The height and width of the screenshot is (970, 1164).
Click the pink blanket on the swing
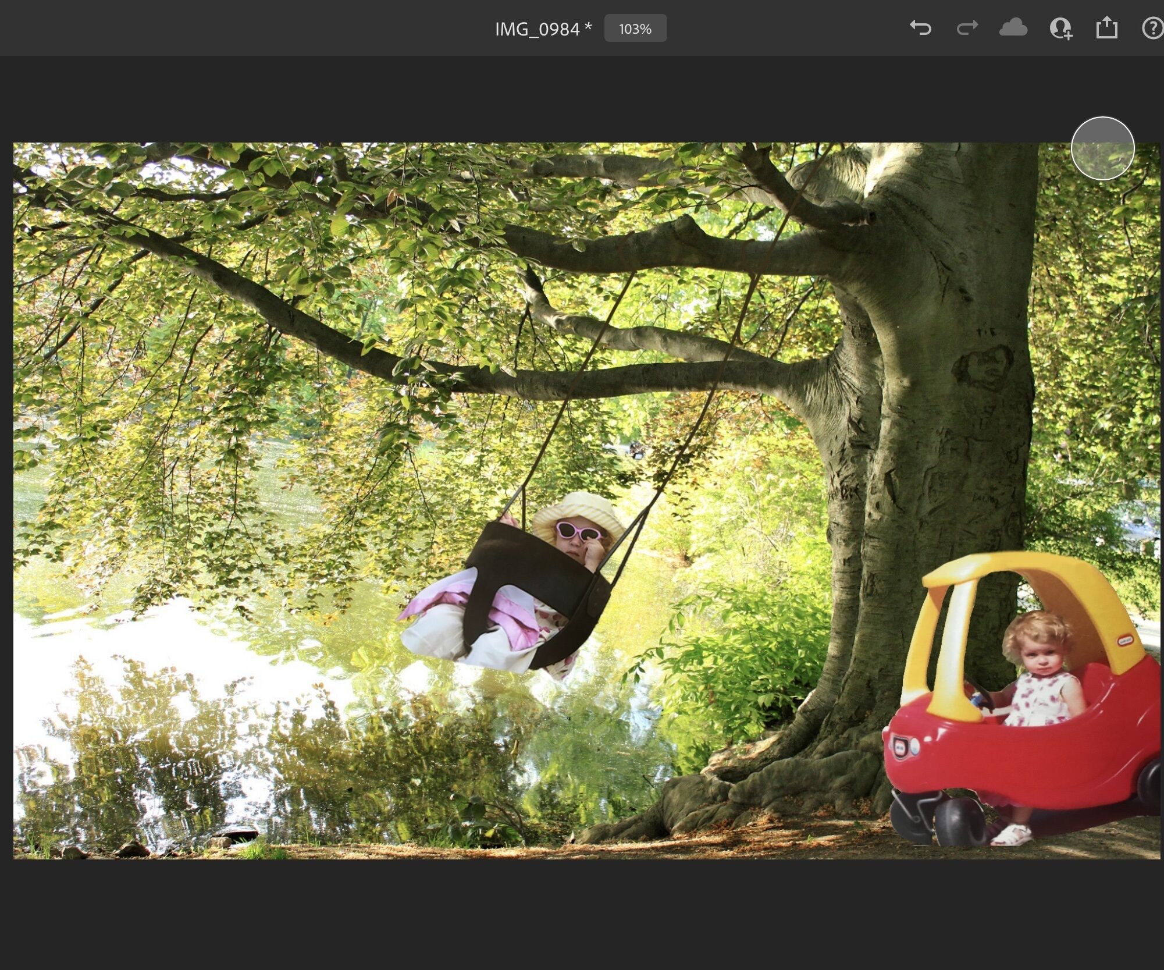tap(512, 623)
